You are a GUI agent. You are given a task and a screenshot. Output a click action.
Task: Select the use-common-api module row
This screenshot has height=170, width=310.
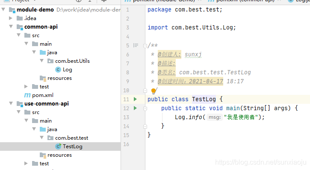[x=60, y=104]
